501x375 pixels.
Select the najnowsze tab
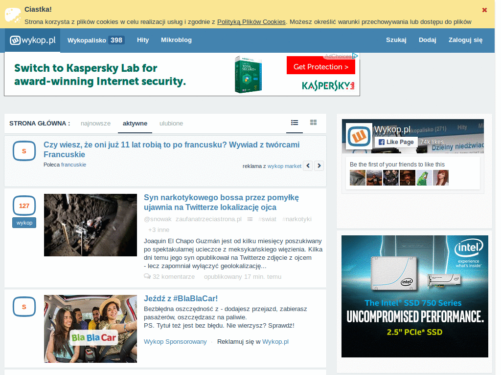[96, 124]
